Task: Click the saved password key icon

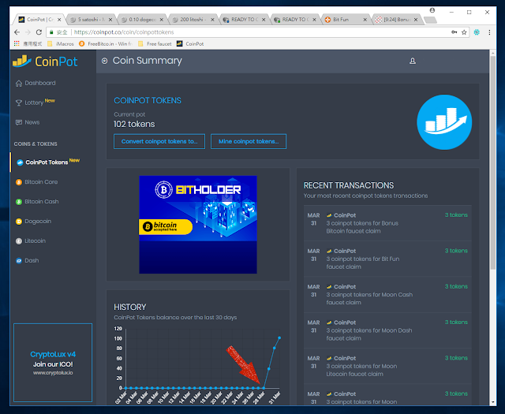Action: [x=454, y=32]
